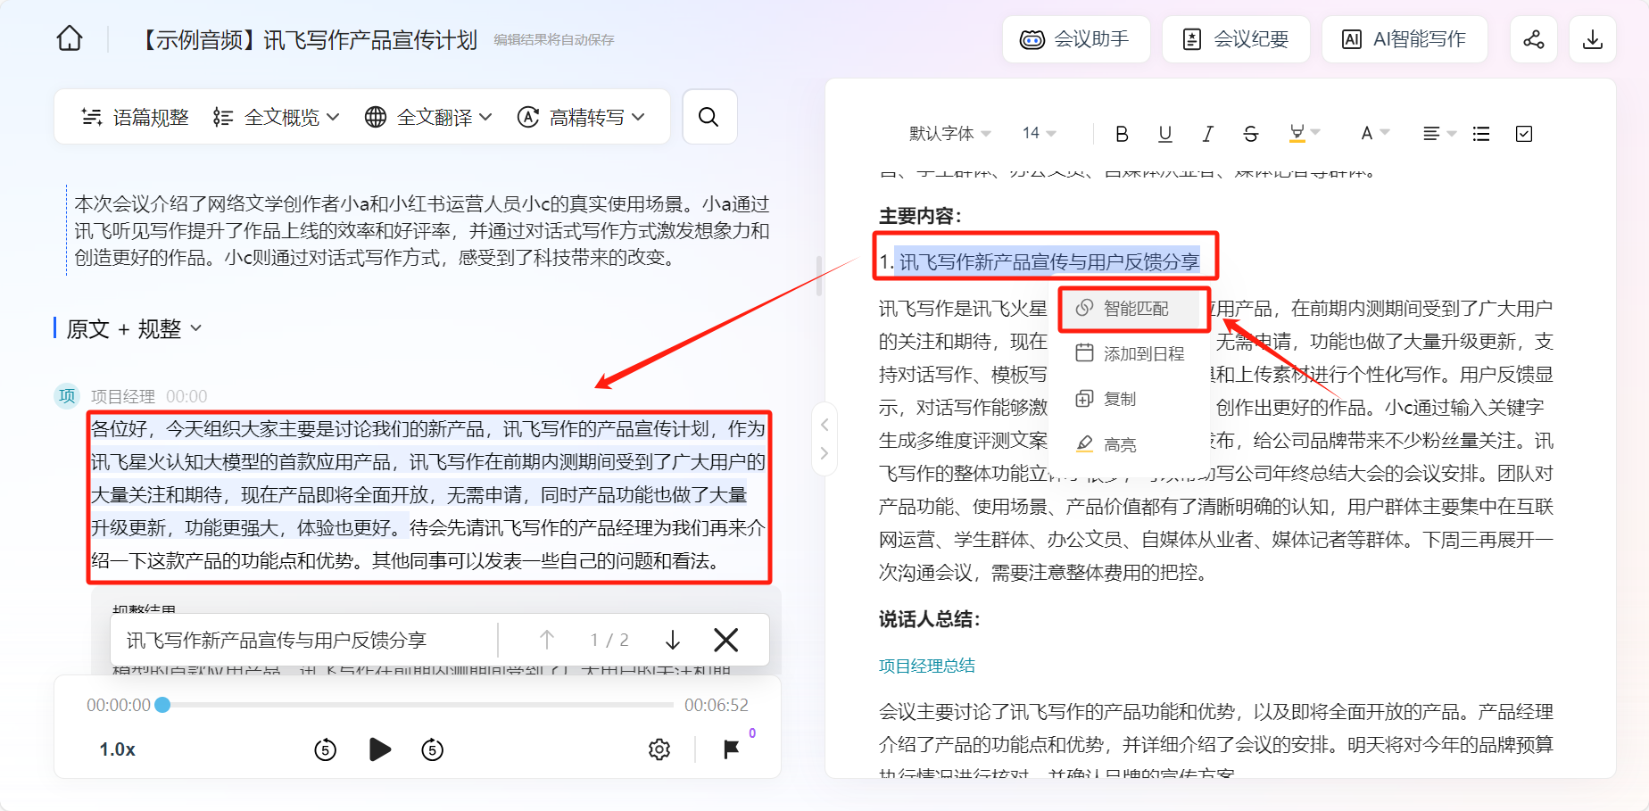Click the 项目经理总结 link
The image size is (1649, 811).
pos(926,666)
